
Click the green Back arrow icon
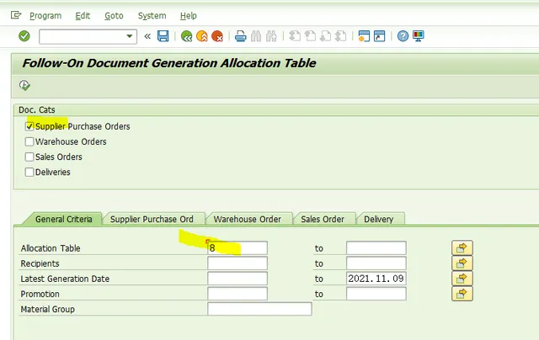(x=186, y=36)
